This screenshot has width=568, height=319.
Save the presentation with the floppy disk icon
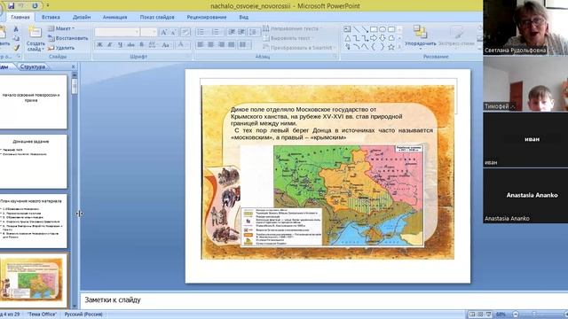pos(12,5)
